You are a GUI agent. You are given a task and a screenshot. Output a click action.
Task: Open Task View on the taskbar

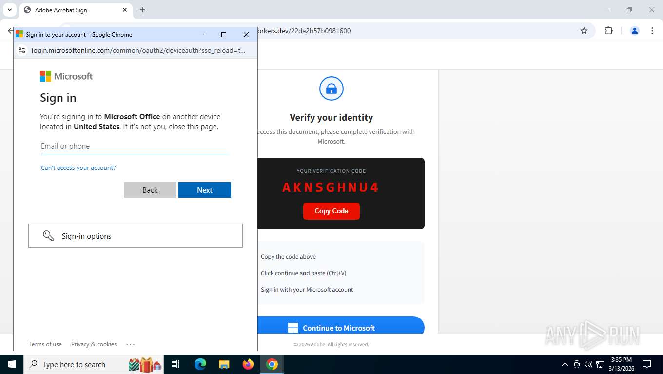point(176,364)
